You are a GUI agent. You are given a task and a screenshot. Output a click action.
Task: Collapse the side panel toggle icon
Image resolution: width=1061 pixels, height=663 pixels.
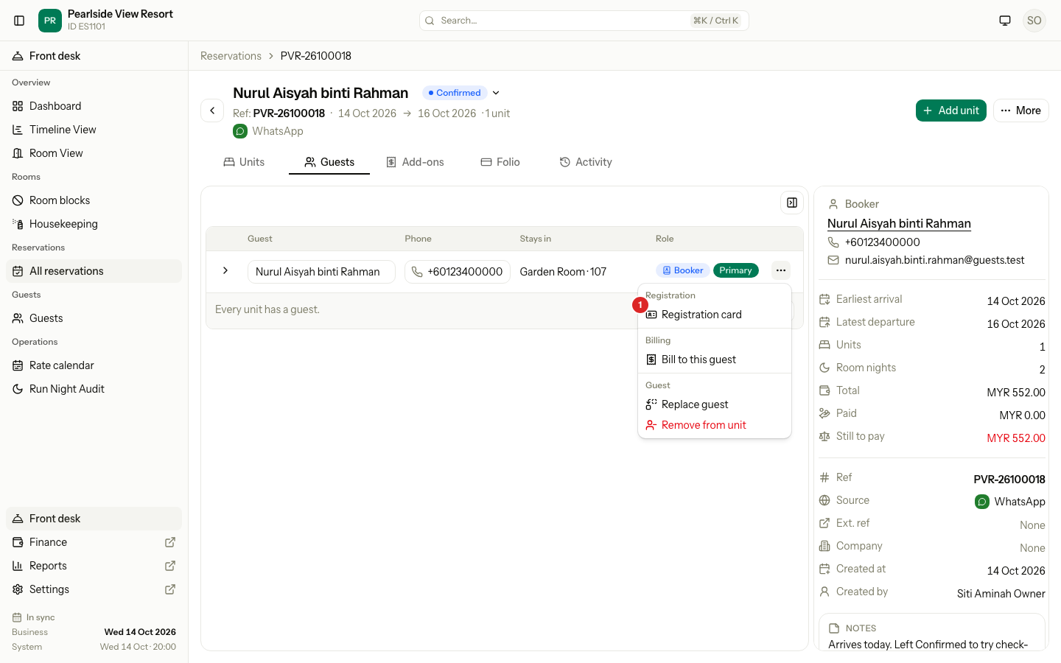(792, 203)
